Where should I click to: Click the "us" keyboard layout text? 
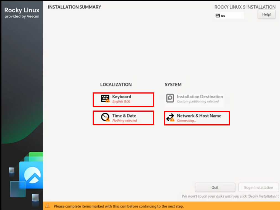tap(223, 15)
